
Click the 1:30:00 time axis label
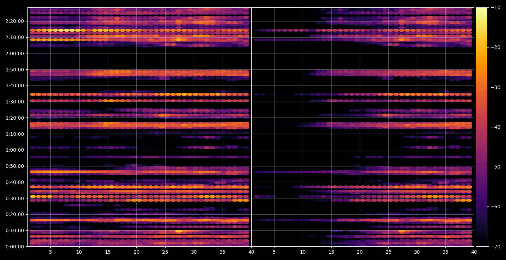(x=15, y=102)
